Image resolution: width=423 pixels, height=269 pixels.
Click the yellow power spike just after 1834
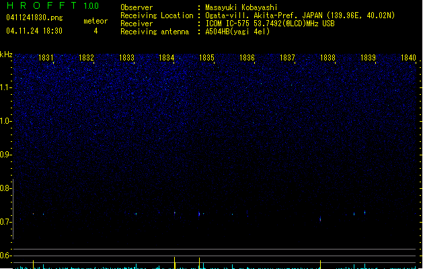click(175, 263)
